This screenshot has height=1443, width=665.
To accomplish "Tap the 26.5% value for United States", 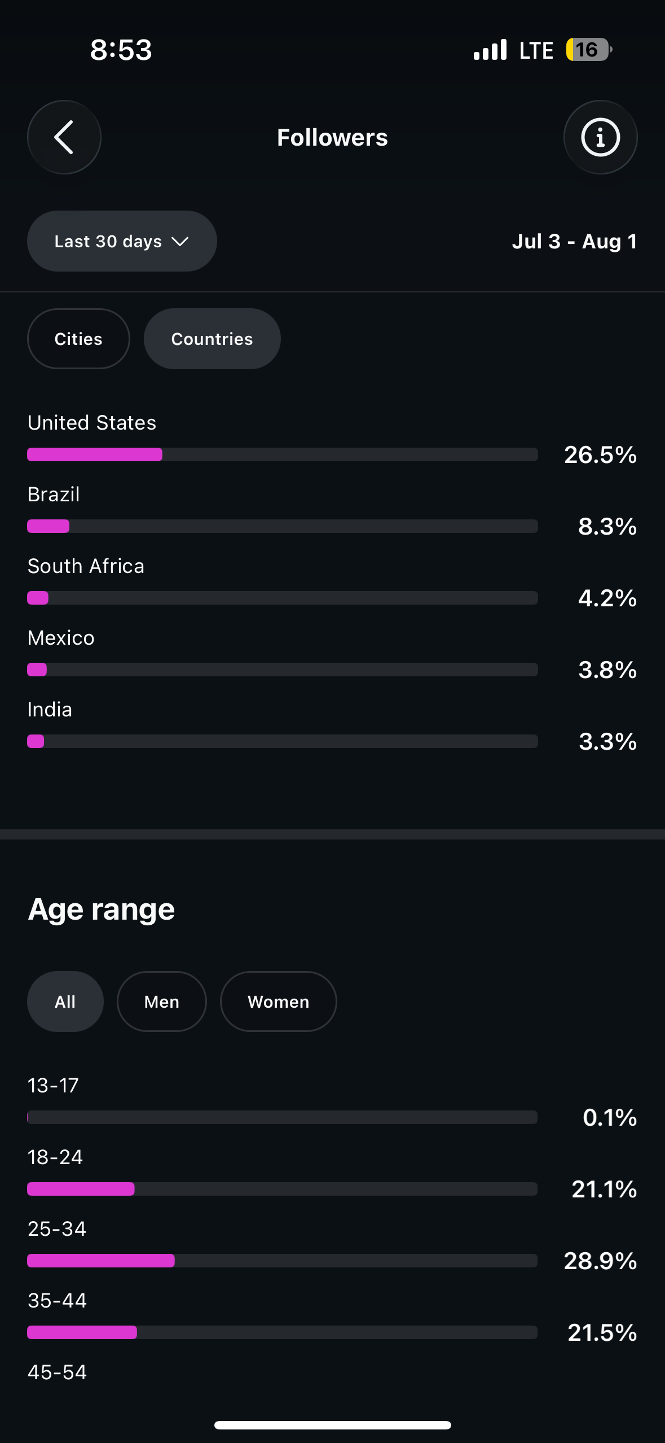I will pos(600,454).
